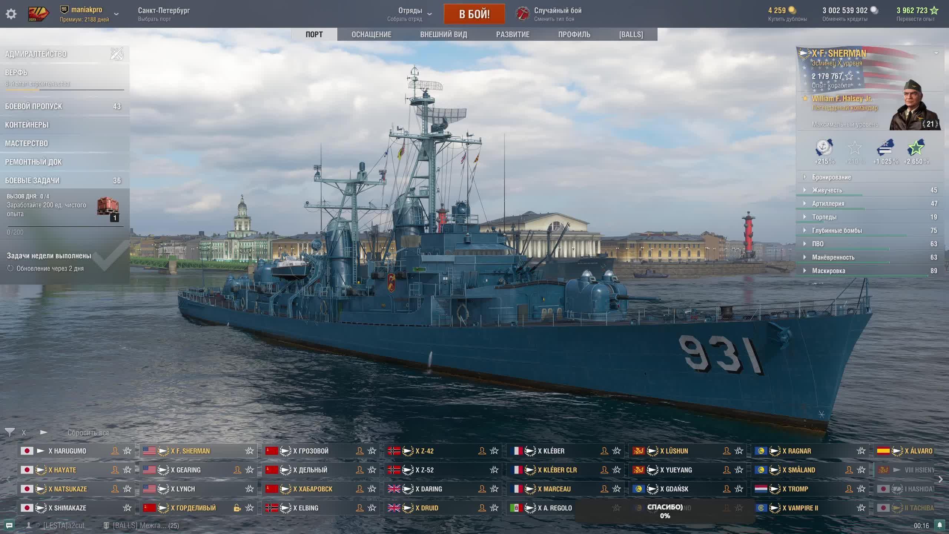Image resolution: width=949 pixels, height=534 pixels.
Task: Open the chat bubble icon
Action: pos(9,525)
